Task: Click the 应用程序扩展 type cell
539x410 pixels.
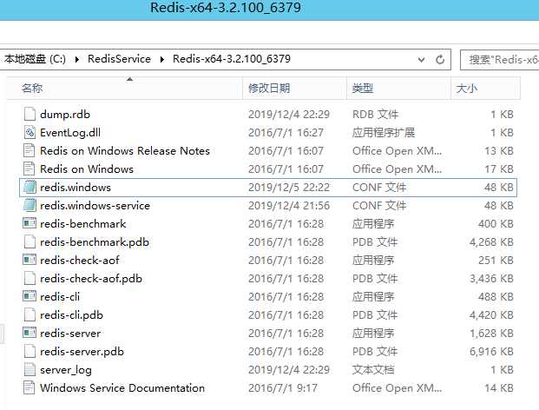Action: click(384, 132)
